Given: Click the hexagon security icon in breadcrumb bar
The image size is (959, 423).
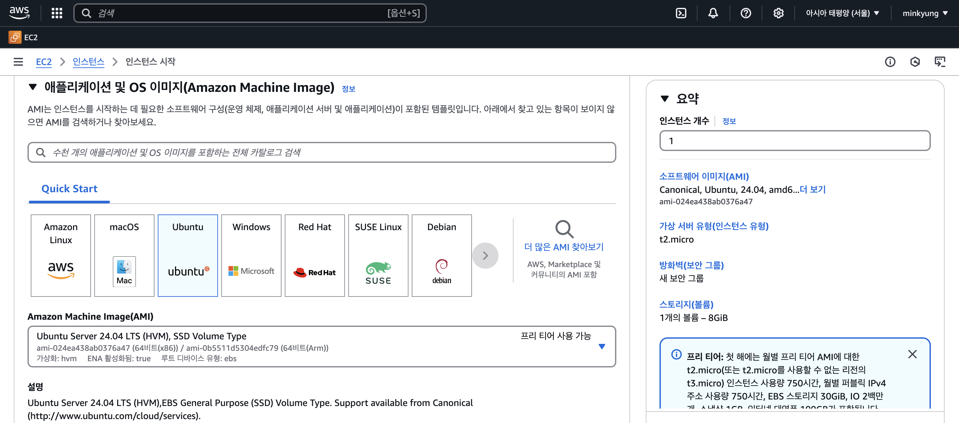Looking at the screenshot, I should click(915, 62).
